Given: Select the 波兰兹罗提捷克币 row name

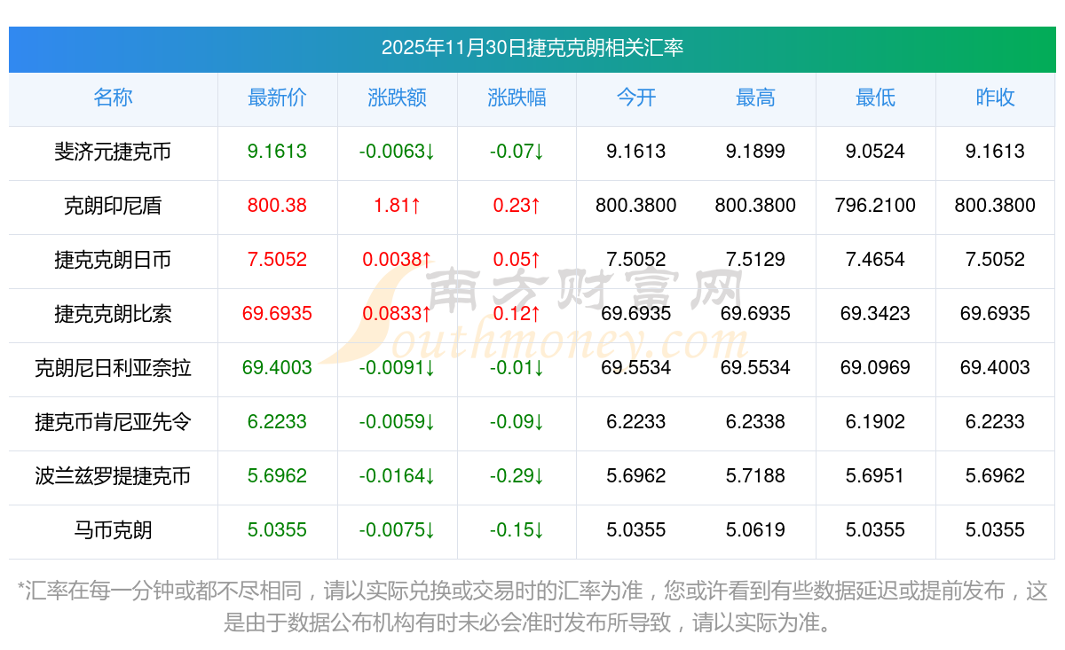Looking at the screenshot, I should click(113, 476).
